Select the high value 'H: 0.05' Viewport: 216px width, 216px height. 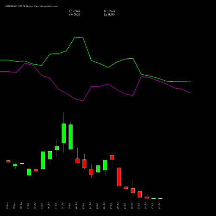point(109,11)
